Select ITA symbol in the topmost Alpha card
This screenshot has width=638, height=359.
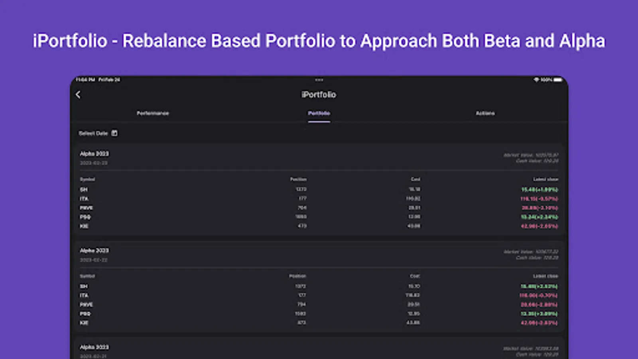pos(84,199)
